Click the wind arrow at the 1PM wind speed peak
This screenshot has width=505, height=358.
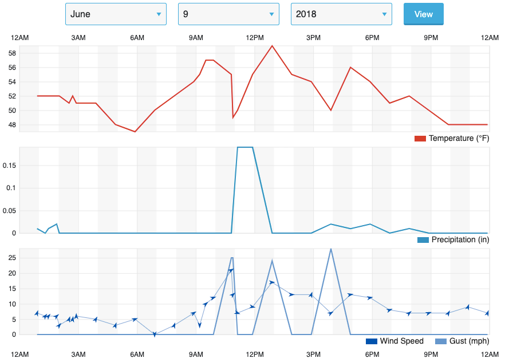(272, 282)
